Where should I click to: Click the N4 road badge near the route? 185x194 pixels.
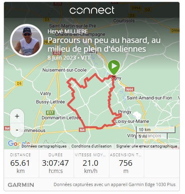click(82, 130)
